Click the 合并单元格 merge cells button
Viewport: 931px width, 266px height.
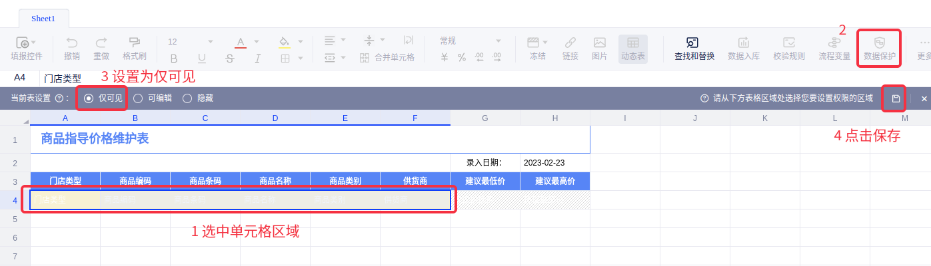[x=387, y=57]
